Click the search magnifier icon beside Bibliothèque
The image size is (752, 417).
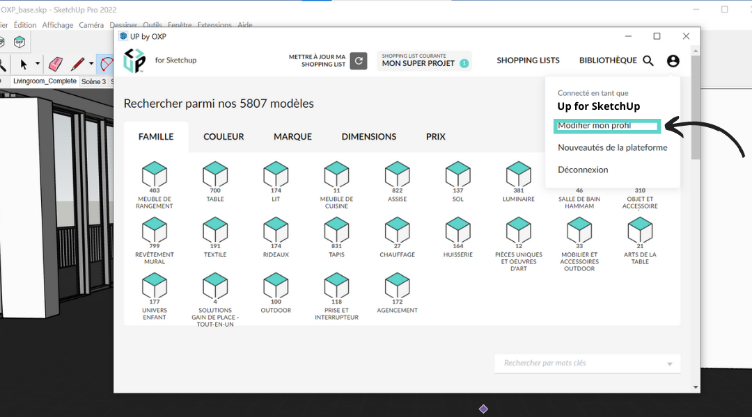(x=648, y=60)
